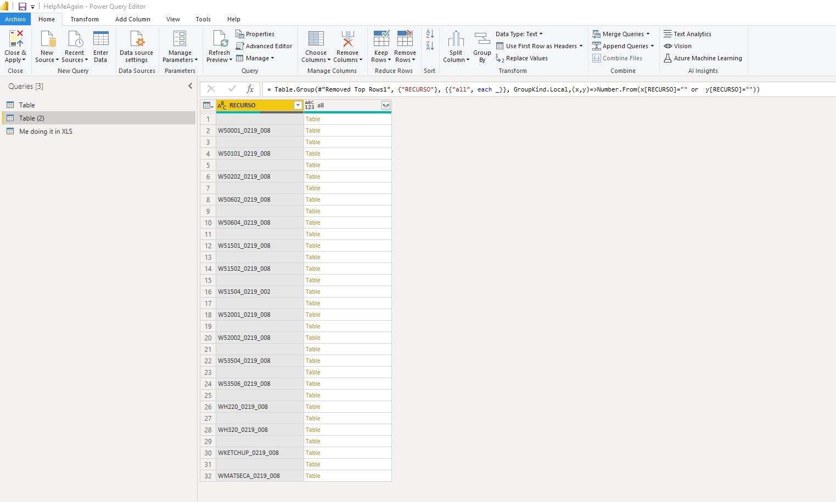Click the Manage Parameters icon
Image resolution: width=836 pixels, height=502 pixels.
pyautogui.click(x=179, y=39)
